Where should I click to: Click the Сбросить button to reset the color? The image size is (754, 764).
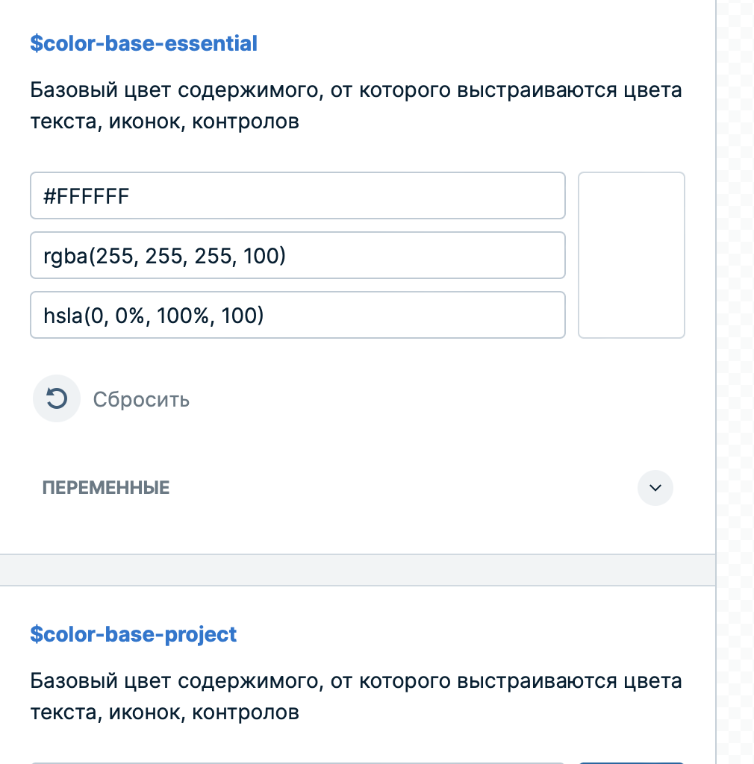pyautogui.click(x=141, y=399)
